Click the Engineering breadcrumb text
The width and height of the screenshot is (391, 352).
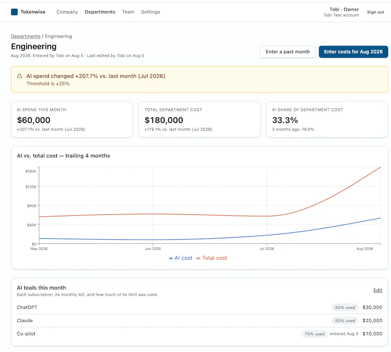pyautogui.click(x=58, y=36)
